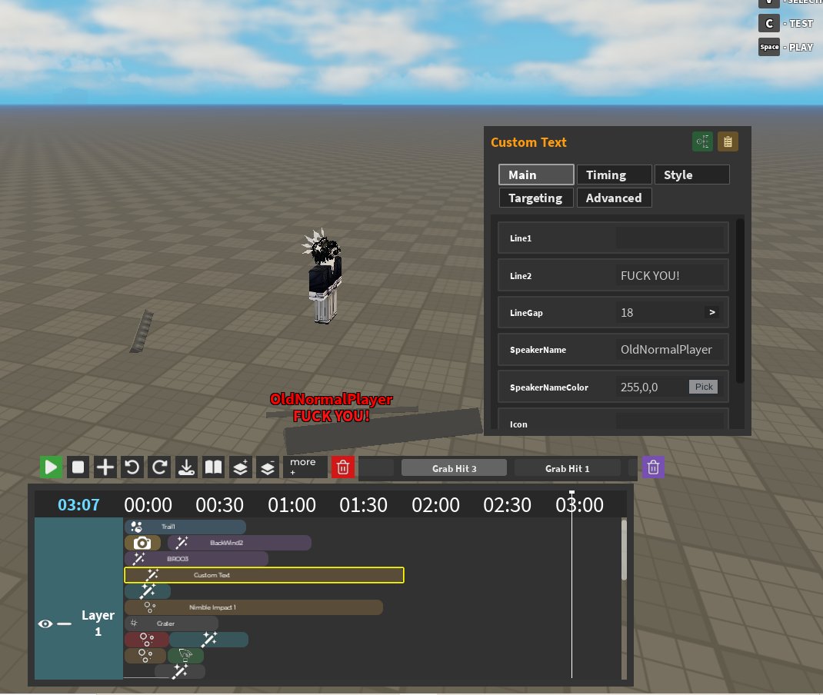The height and width of the screenshot is (695, 823).
Task: Select the green hand-pointer clip
Action: point(185,656)
